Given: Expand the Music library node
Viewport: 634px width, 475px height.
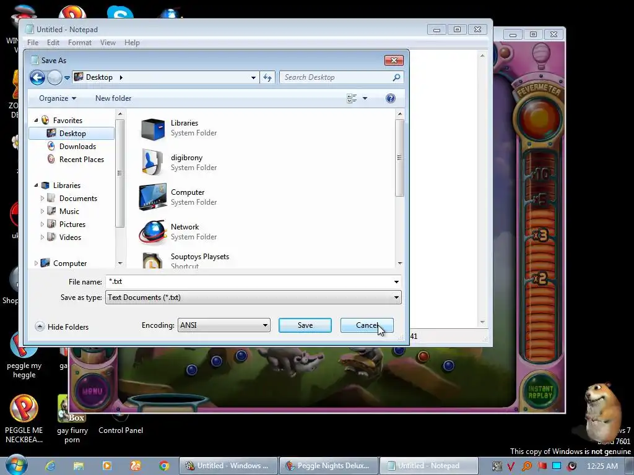Looking at the screenshot, I should point(42,212).
